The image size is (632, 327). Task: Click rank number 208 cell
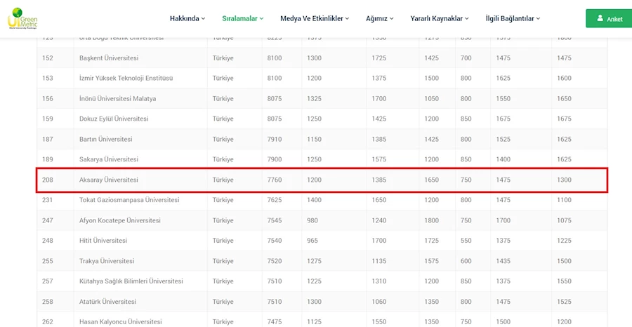(48, 180)
